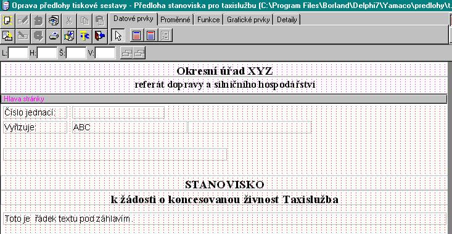Click the first alignment icon after V field

click(126, 53)
